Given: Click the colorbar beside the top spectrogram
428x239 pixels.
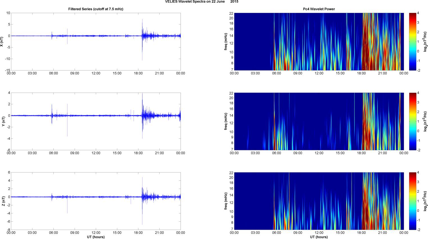Looking at the screenshot, I should pos(412,42).
